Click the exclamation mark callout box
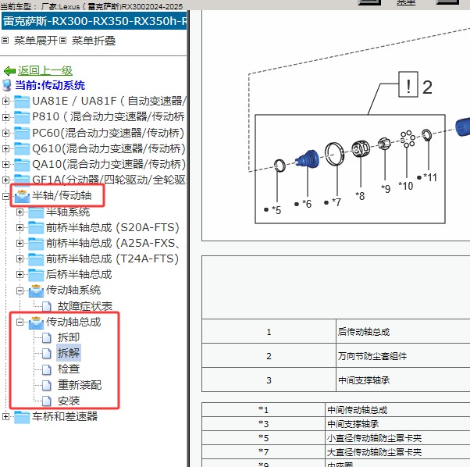The height and width of the screenshot is (467, 470). click(x=408, y=84)
